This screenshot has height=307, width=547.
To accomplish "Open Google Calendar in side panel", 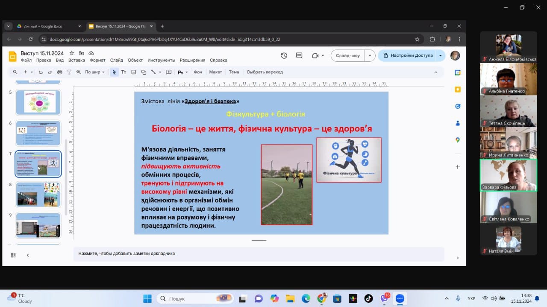I will coord(458,73).
